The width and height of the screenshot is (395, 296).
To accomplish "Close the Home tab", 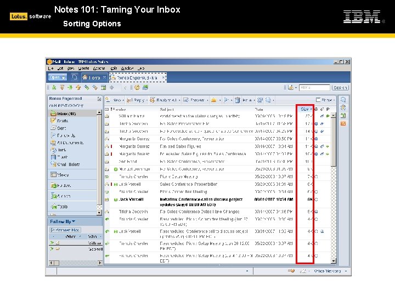I will (x=104, y=77).
